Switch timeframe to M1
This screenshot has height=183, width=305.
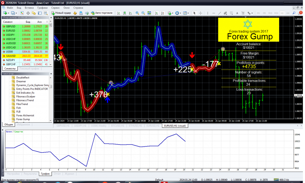pyautogui.click(x=258, y=13)
